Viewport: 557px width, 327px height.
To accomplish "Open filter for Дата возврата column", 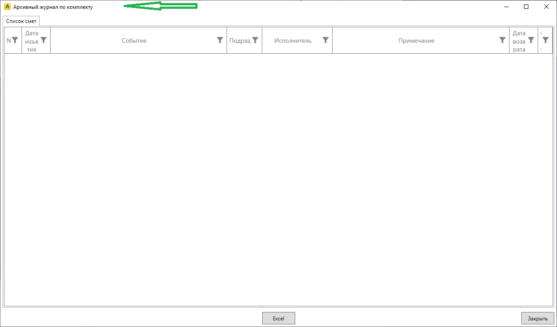I will click(x=531, y=40).
